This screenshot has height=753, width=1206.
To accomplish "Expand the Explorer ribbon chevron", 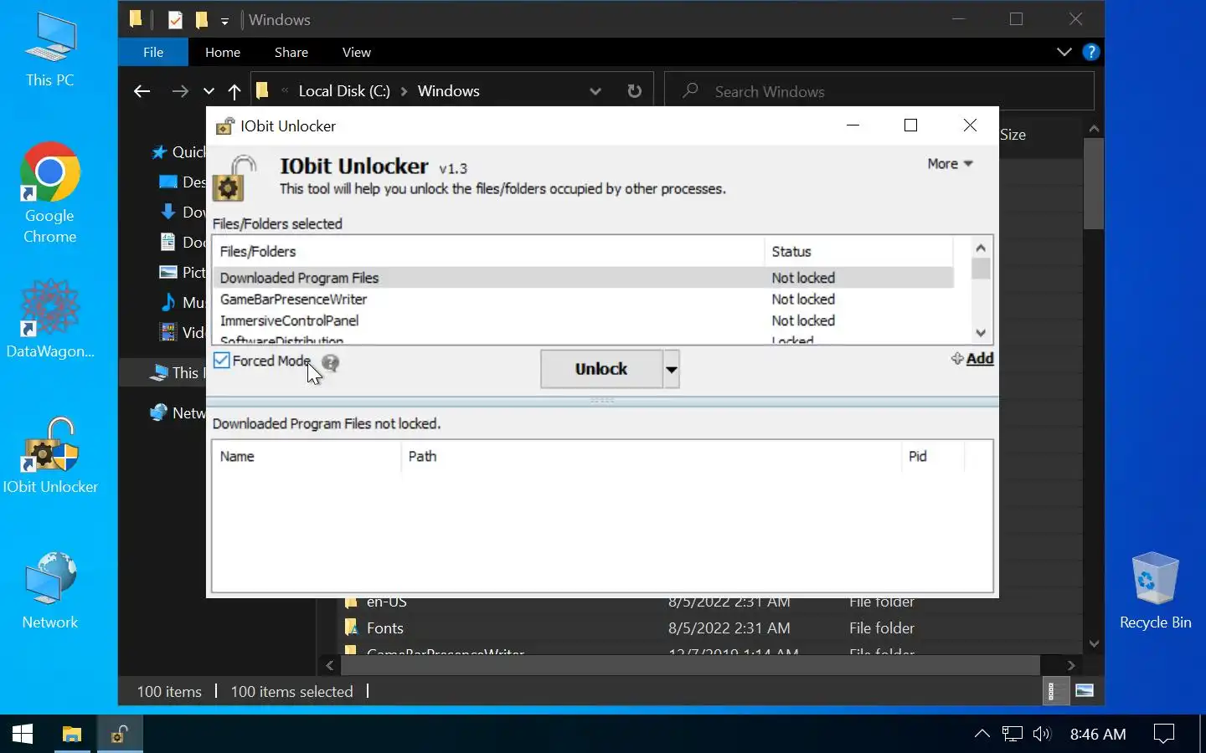I will tap(1064, 52).
